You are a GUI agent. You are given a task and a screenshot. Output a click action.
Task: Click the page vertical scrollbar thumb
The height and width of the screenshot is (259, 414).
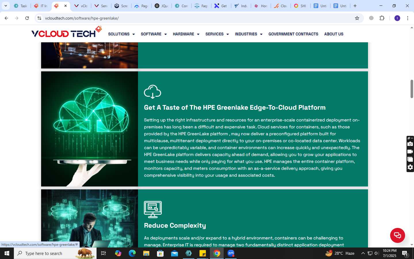coord(412,89)
